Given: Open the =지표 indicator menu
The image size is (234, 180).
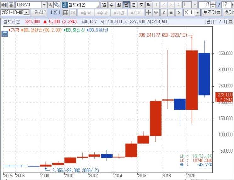Looking at the screenshot, I should tap(136, 13).
